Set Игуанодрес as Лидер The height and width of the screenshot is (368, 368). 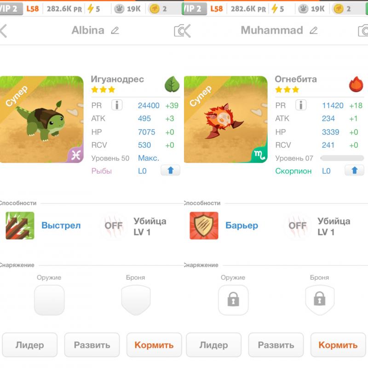(30, 345)
